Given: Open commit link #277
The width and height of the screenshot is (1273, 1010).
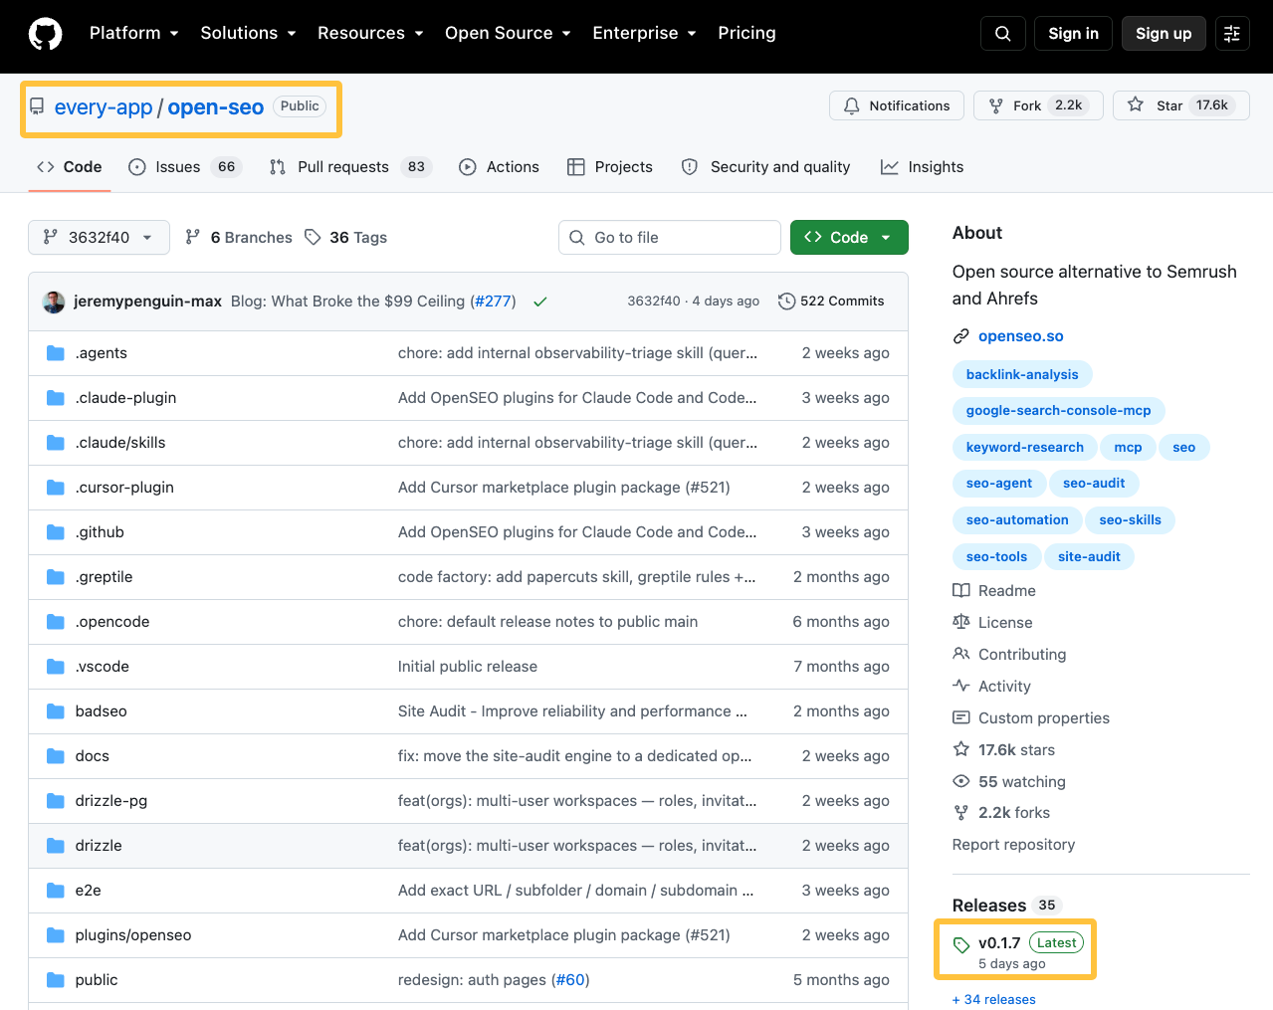Looking at the screenshot, I should [493, 302].
